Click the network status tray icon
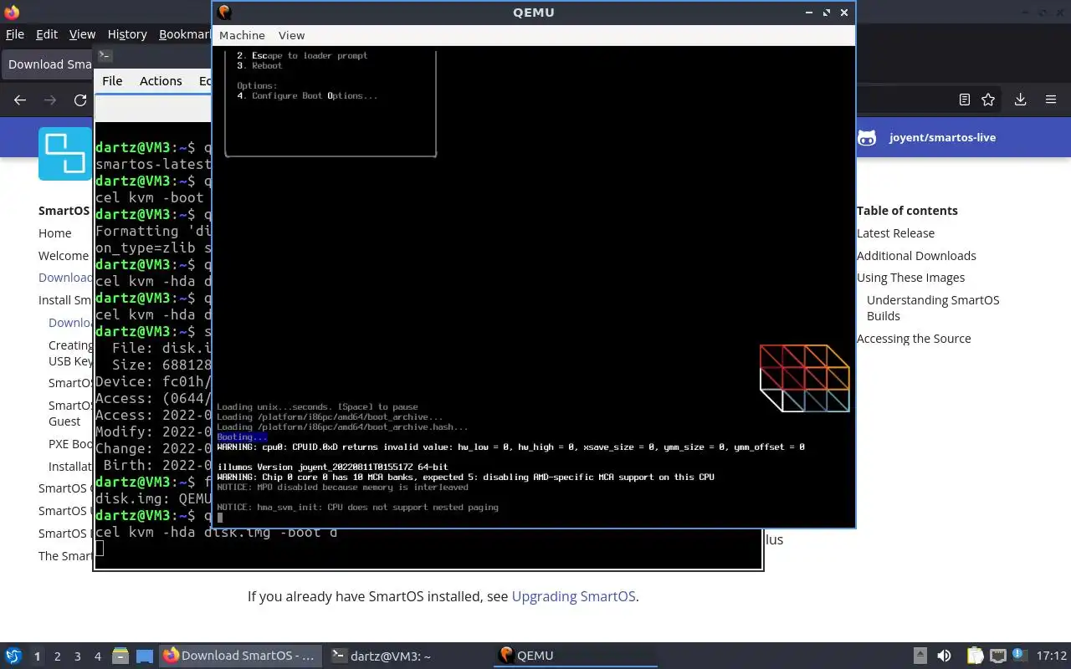 tap(997, 656)
